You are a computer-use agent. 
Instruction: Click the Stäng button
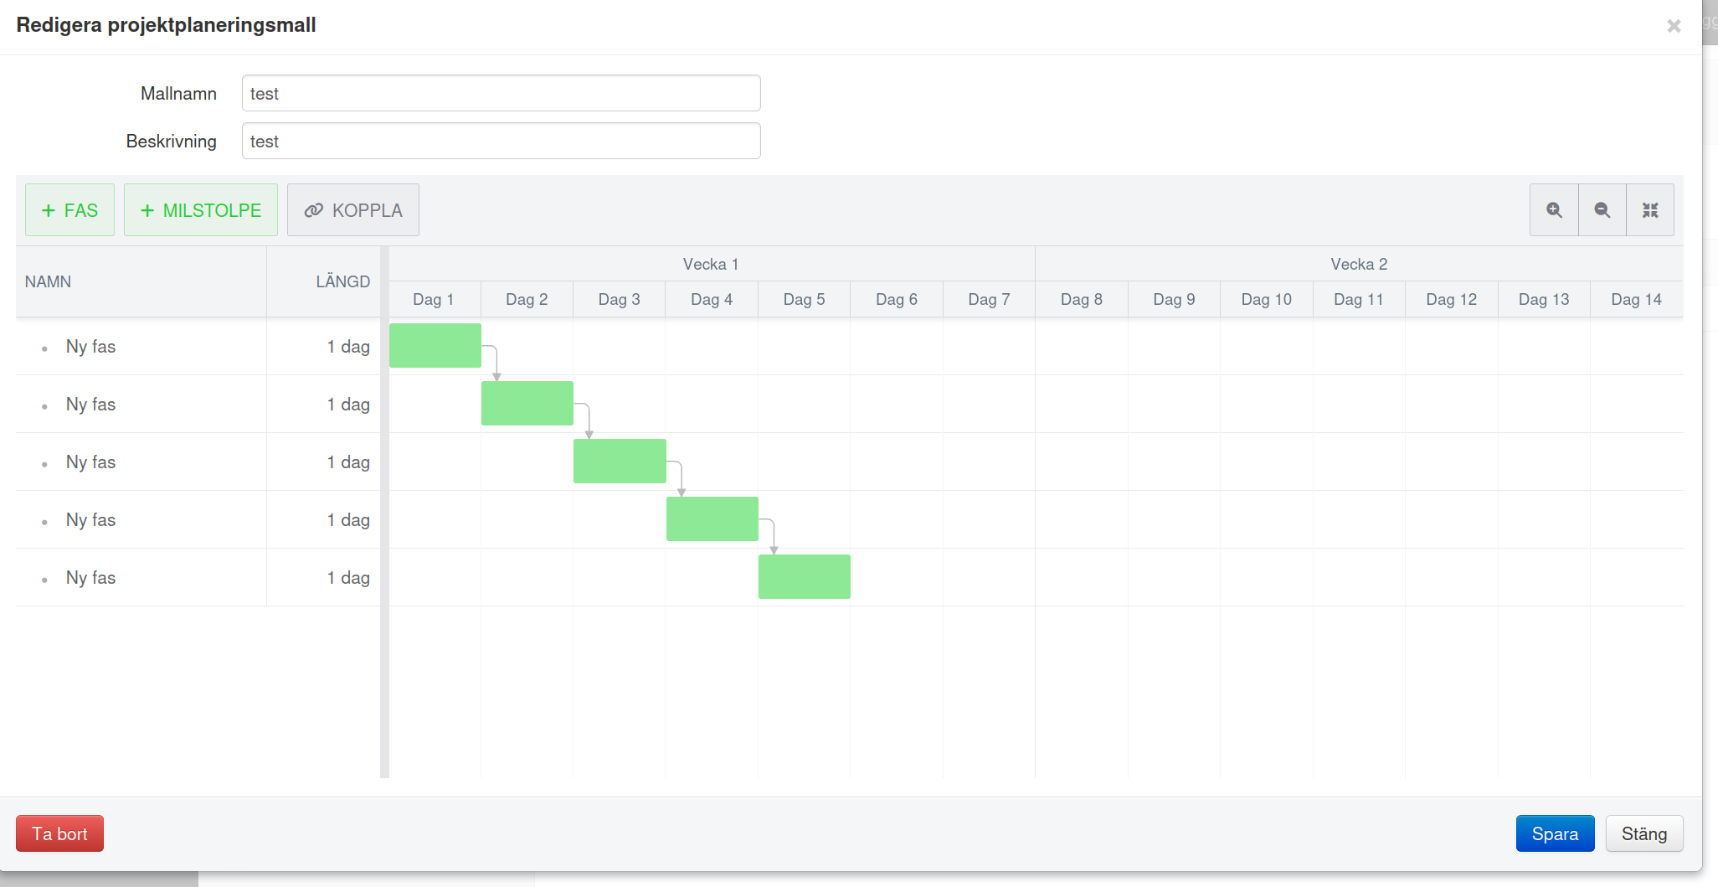(1644, 833)
